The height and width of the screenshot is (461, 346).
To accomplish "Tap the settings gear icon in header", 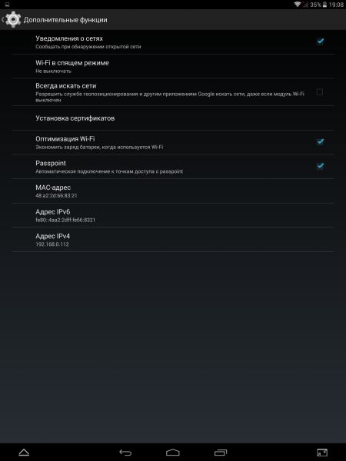I will coord(13,19).
